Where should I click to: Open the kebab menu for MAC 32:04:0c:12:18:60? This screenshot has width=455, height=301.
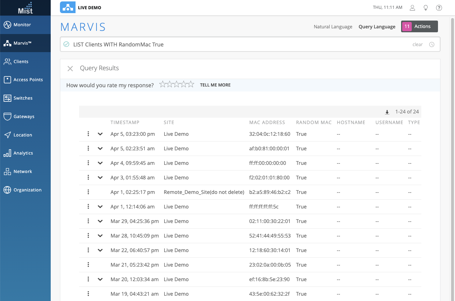click(88, 134)
